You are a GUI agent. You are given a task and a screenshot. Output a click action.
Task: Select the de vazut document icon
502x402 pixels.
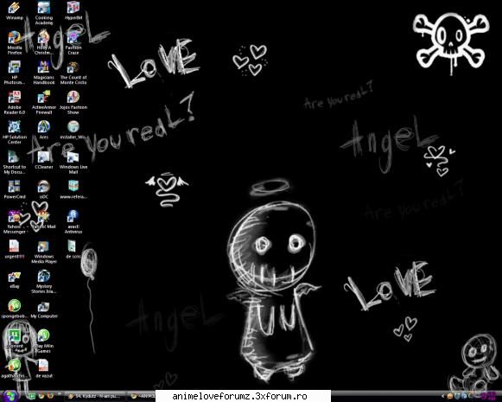coord(44,368)
